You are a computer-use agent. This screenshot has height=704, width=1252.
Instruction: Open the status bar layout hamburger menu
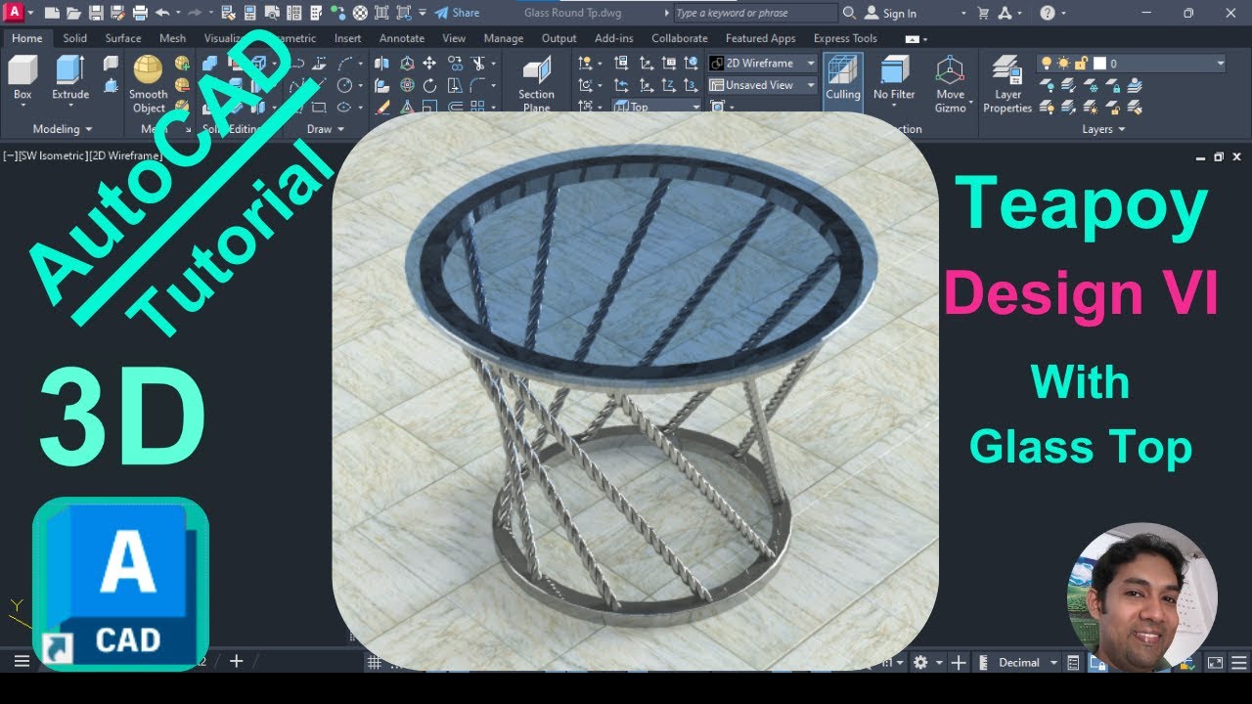(x=22, y=662)
